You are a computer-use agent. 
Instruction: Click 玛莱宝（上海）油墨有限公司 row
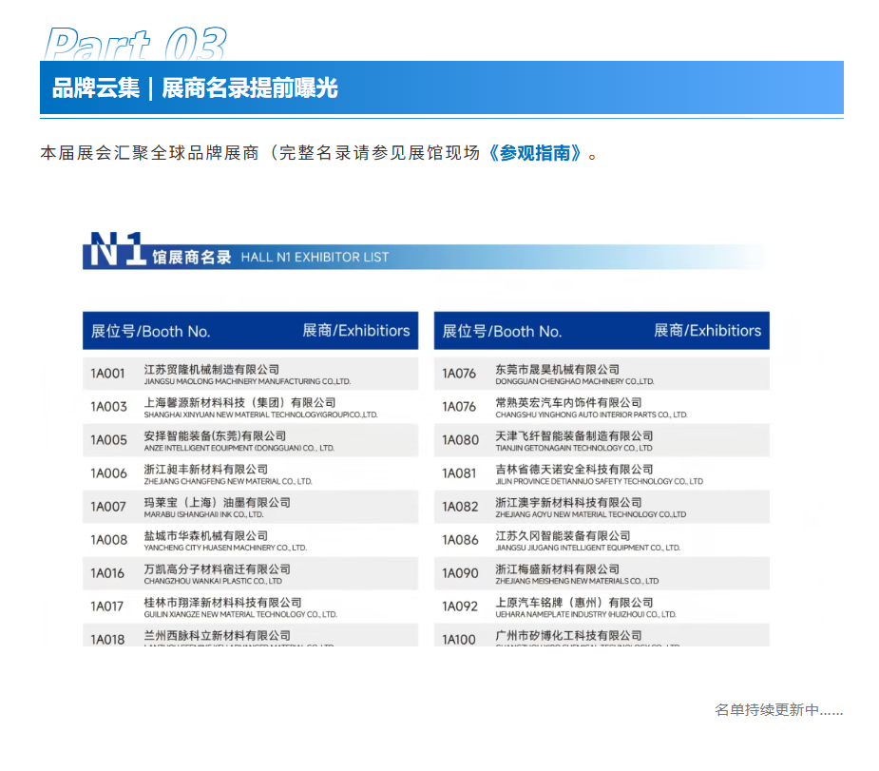pos(250,507)
